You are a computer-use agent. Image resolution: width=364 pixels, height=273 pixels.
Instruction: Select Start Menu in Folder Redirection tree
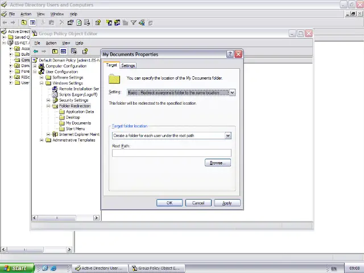coord(75,129)
